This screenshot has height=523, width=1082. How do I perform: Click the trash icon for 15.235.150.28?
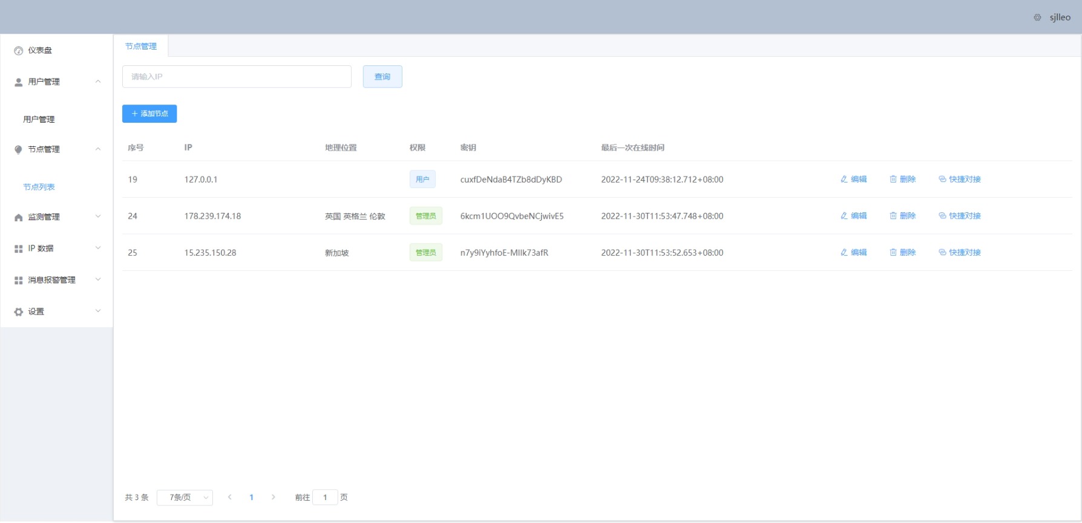(893, 252)
